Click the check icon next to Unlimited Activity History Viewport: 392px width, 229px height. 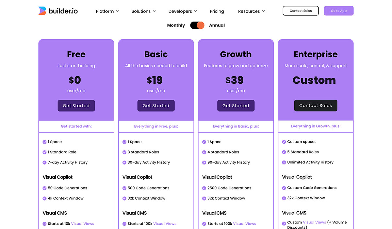coord(284,162)
